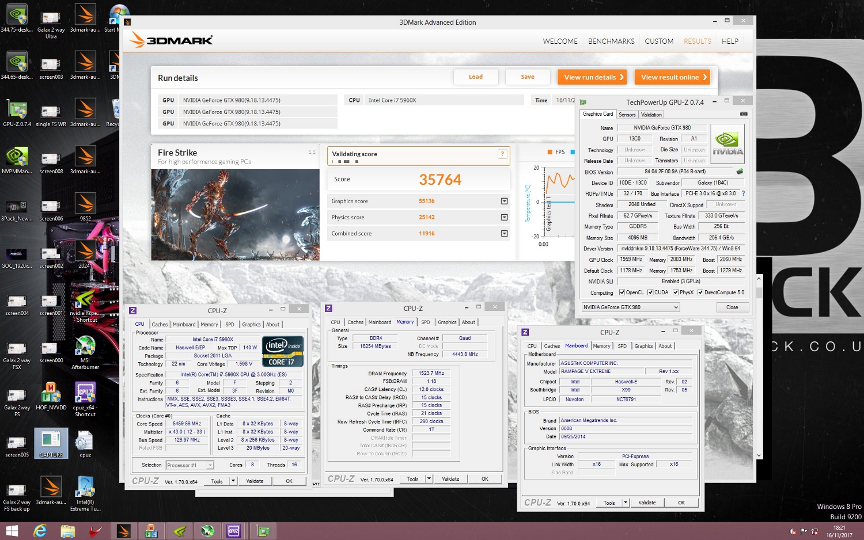Expand the Graphics score details
Screen dimensions: 864x540
tap(504, 201)
